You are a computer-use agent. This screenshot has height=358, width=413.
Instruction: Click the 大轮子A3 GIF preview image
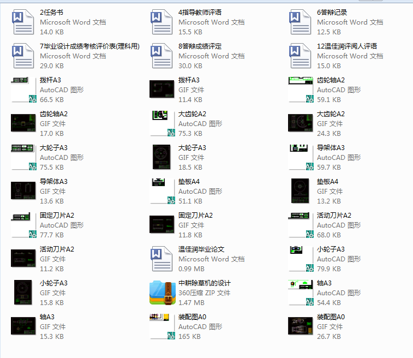pos(161,157)
